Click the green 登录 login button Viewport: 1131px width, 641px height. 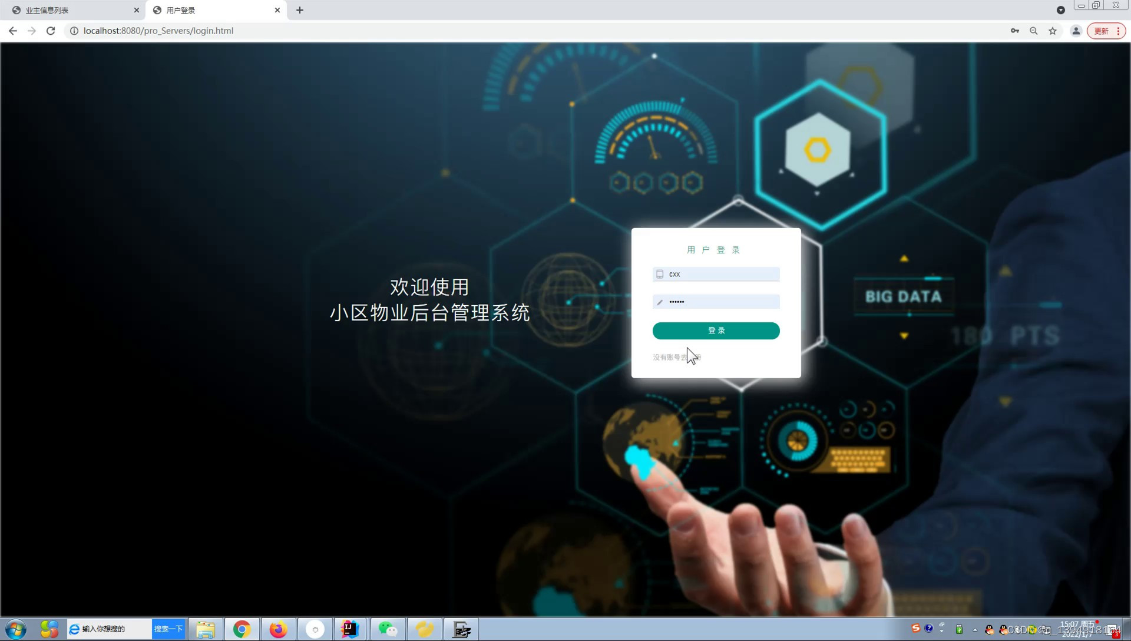(x=716, y=331)
